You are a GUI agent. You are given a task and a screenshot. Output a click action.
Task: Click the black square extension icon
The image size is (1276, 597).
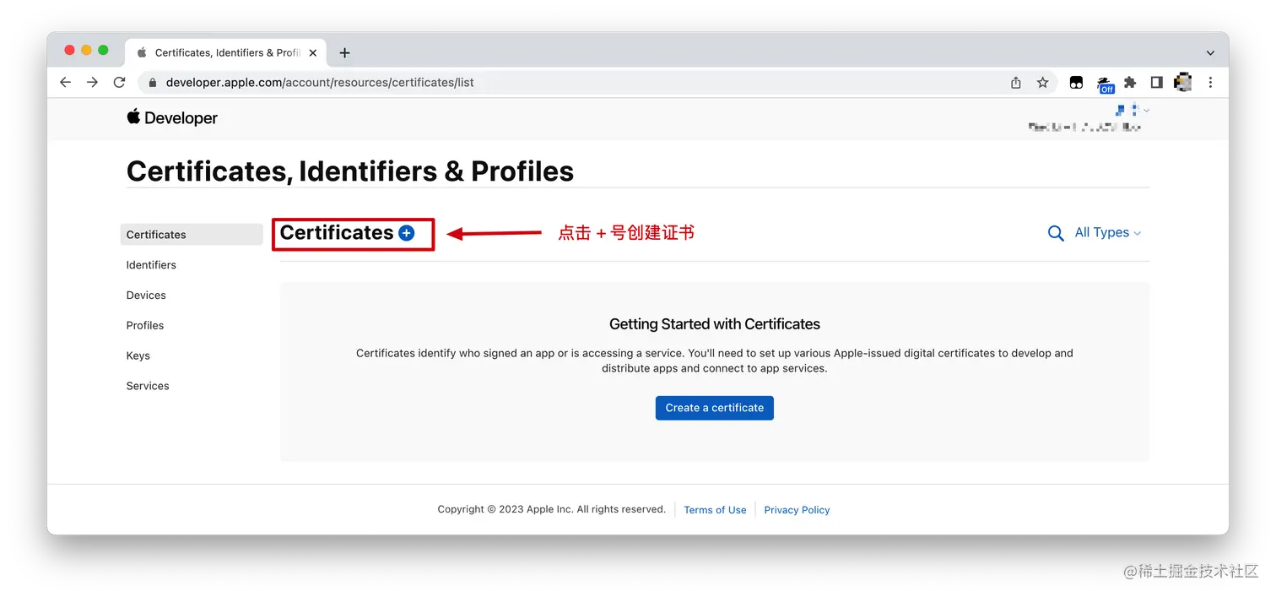pyautogui.click(x=1076, y=83)
